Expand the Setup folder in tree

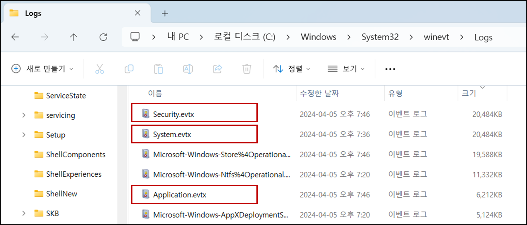point(24,135)
